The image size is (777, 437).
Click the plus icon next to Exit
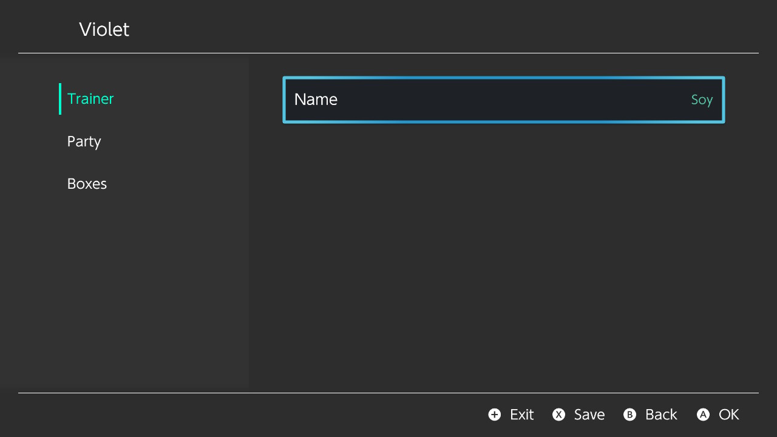tap(495, 415)
